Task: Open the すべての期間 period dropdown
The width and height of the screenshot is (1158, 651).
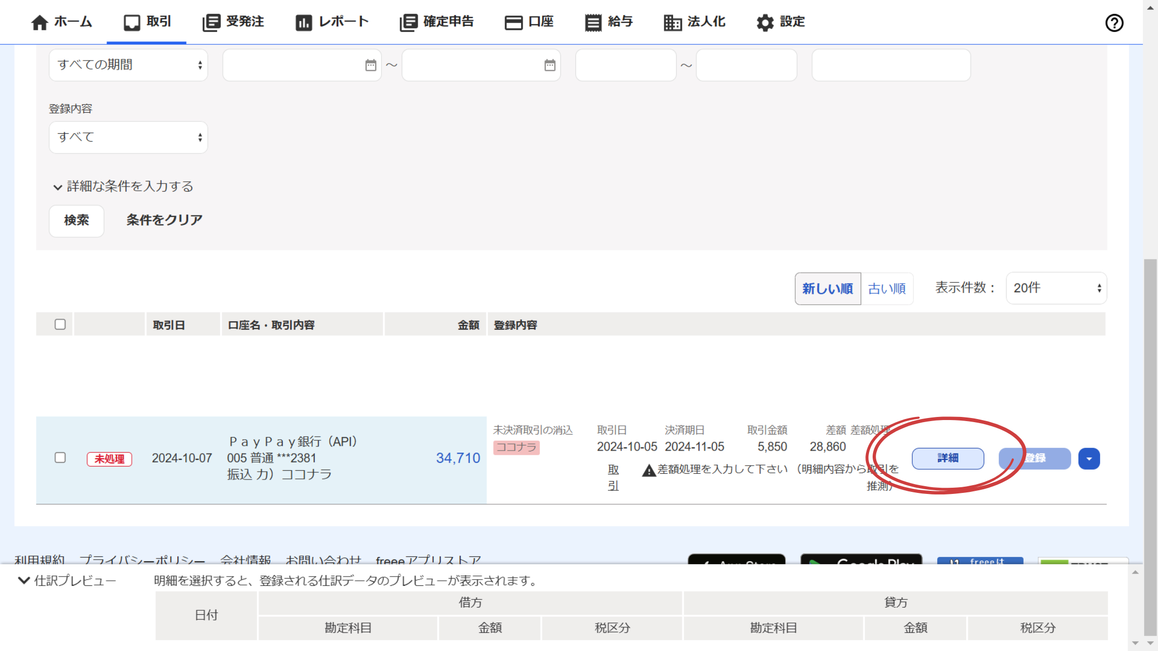Action: tap(128, 65)
